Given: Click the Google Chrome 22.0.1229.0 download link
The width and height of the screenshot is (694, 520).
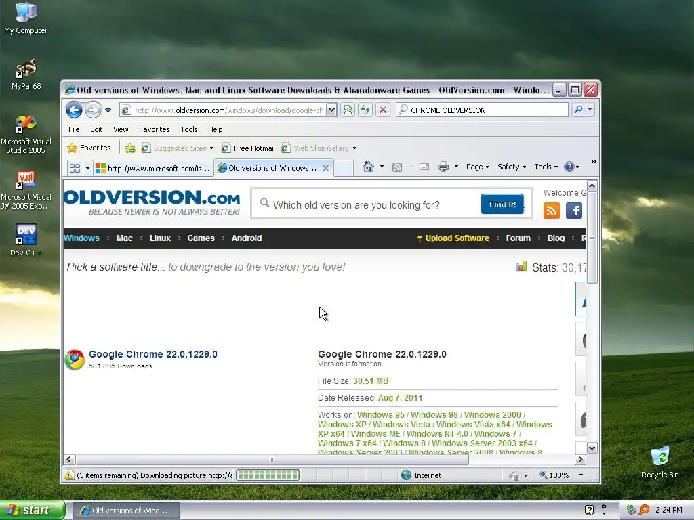Looking at the screenshot, I should 153,354.
